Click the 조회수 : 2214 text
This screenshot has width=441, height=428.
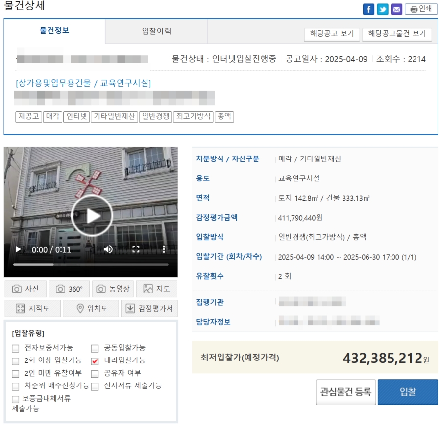tap(401, 59)
